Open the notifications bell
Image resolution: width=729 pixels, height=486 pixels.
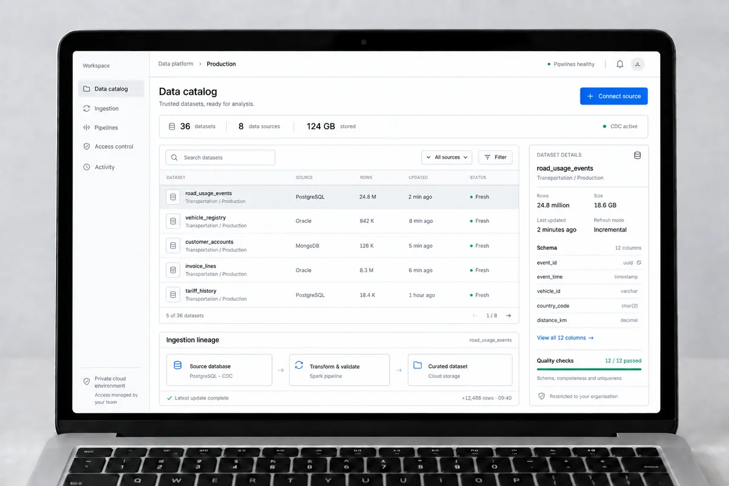[x=620, y=64]
